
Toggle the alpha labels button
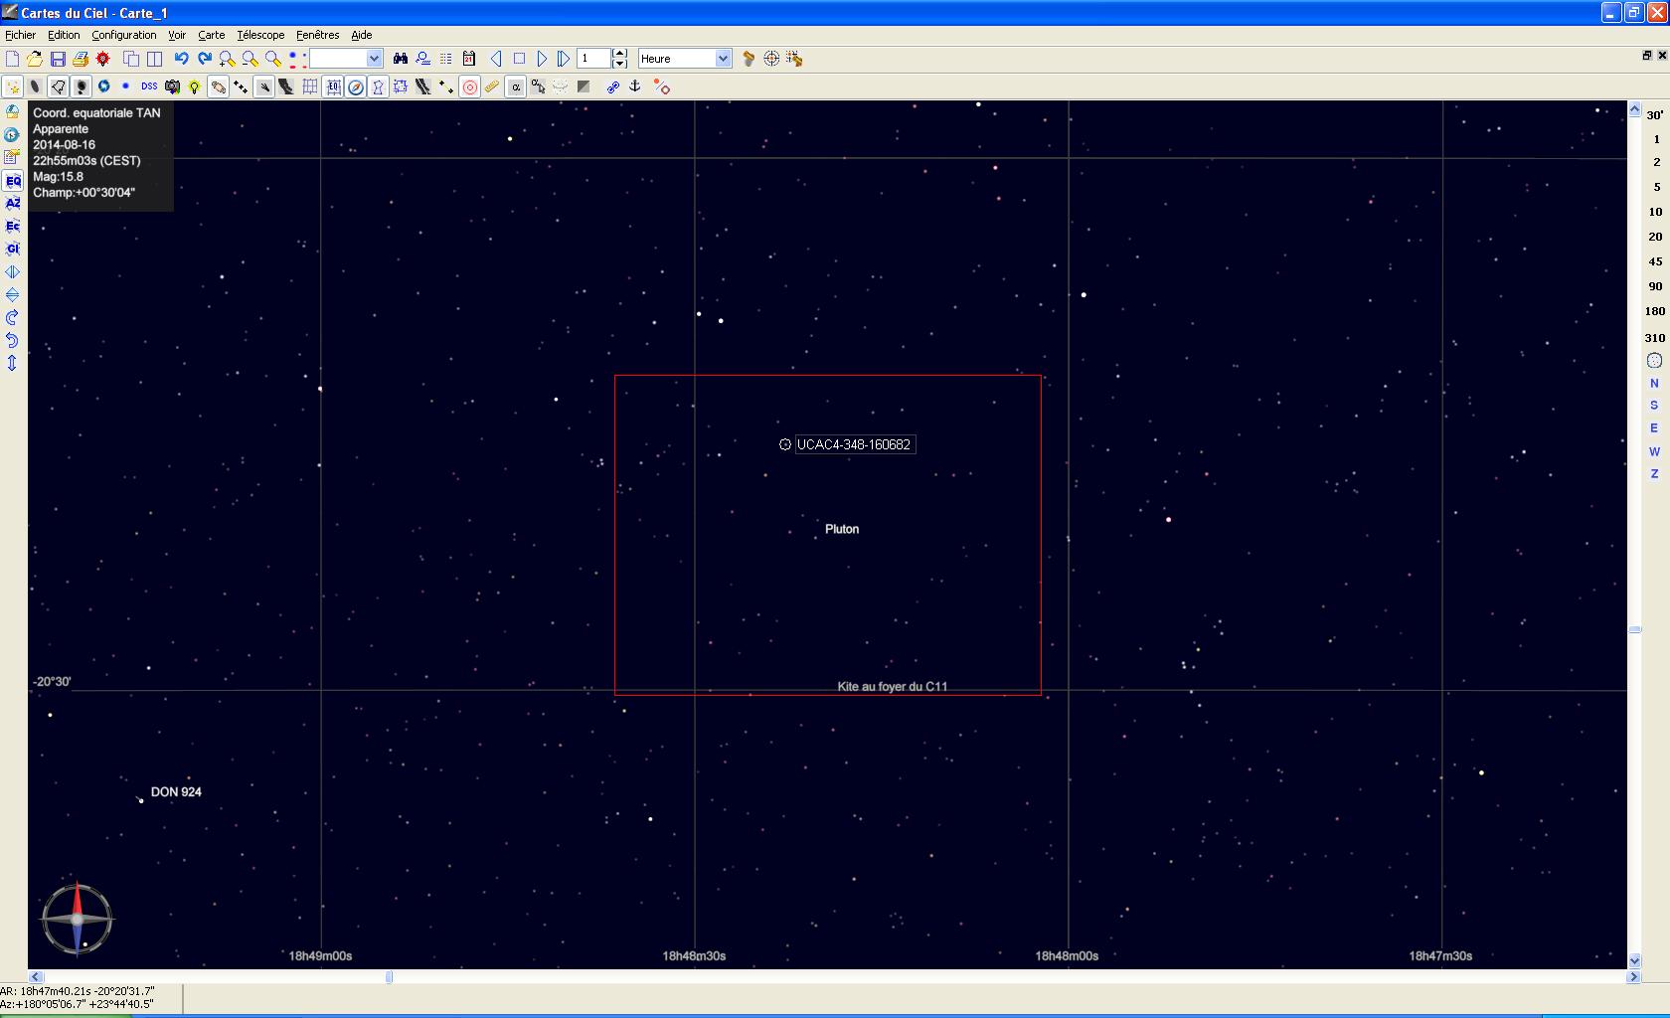coord(516,86)
